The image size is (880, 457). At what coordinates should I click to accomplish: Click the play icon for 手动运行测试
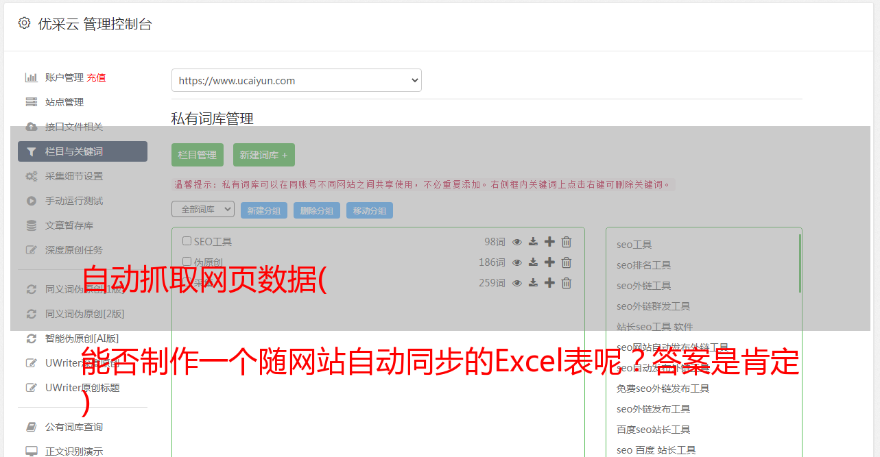(x=31, y=201)
